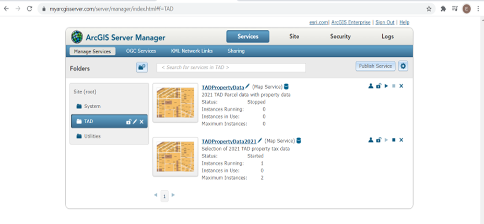
Task: Delete the TAD folder with X
Action: [x=141, y=122]
